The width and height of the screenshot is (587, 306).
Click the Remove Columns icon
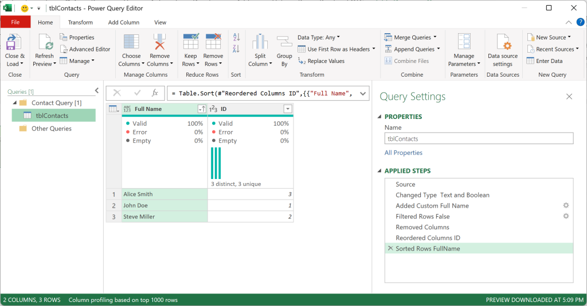coord(160,42)
